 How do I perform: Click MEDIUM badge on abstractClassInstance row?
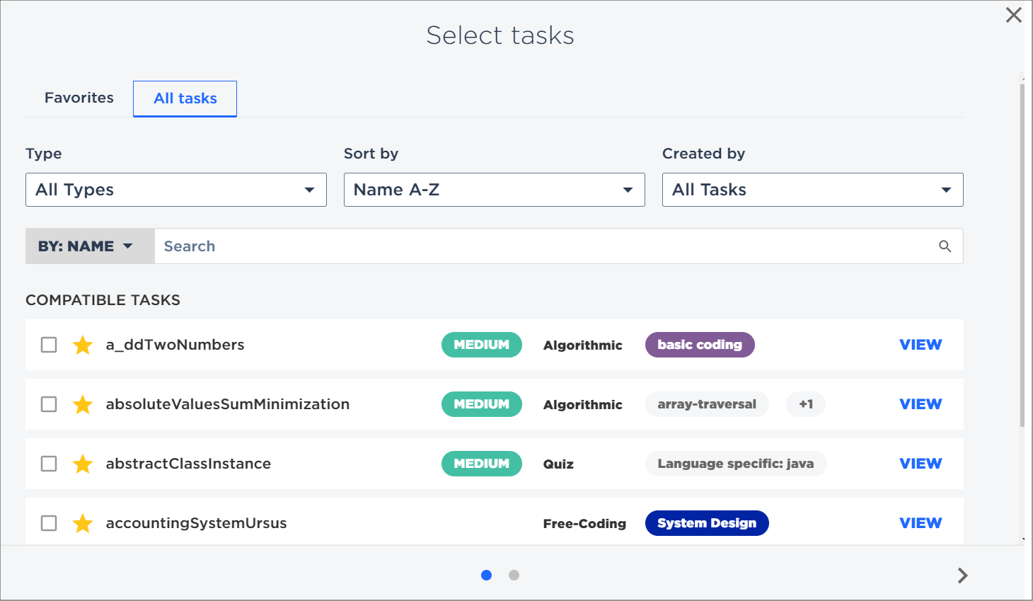click(x=482, y=464)
